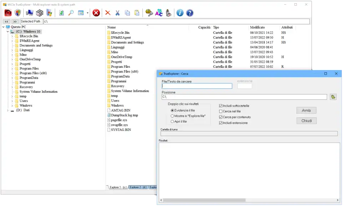Viewport: 343px width, 206px height.
Task: Click the blue info toolbar icon
Action: coord(180,13)
